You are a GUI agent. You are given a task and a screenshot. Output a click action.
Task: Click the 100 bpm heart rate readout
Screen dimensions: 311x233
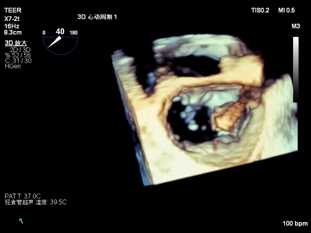pos(295,224)
